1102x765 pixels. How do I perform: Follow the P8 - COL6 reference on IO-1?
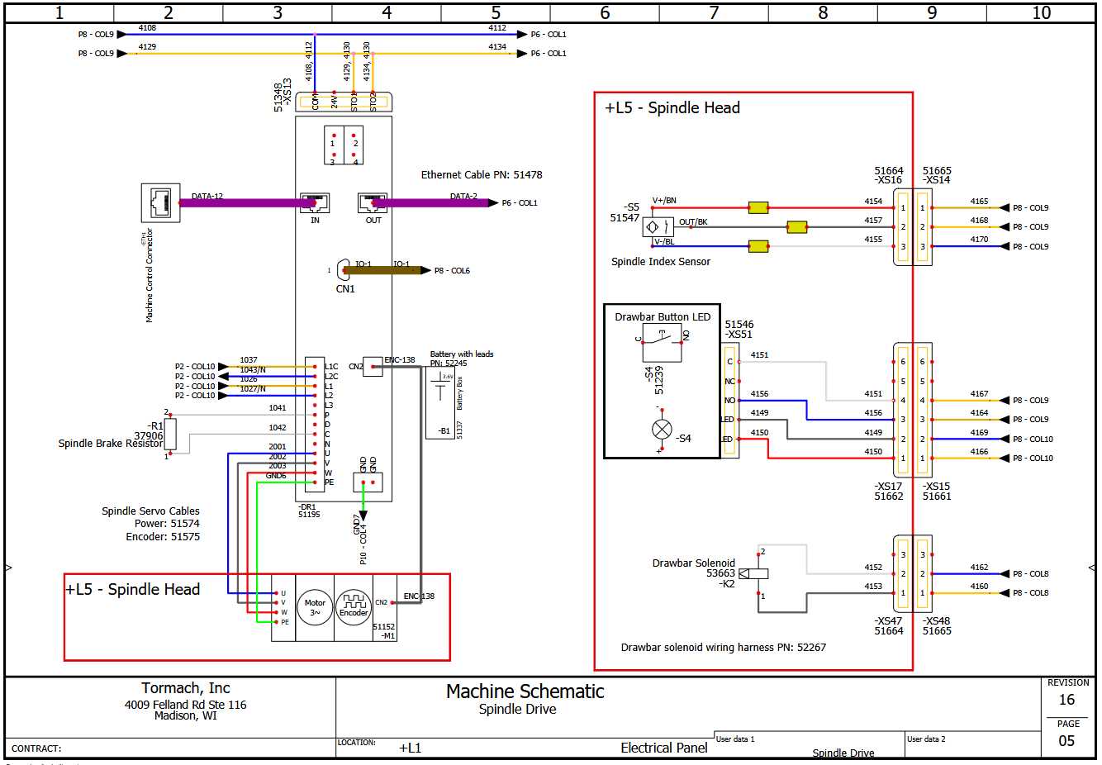[452, 271]
